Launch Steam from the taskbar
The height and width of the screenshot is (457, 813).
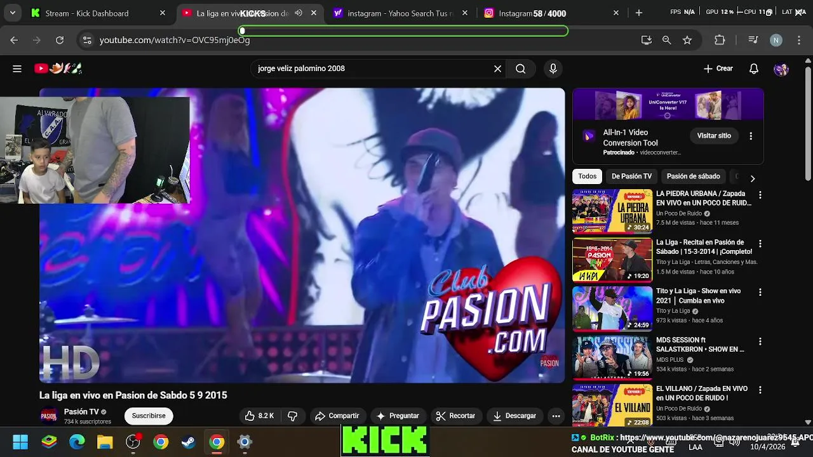(x=189, y=442)
